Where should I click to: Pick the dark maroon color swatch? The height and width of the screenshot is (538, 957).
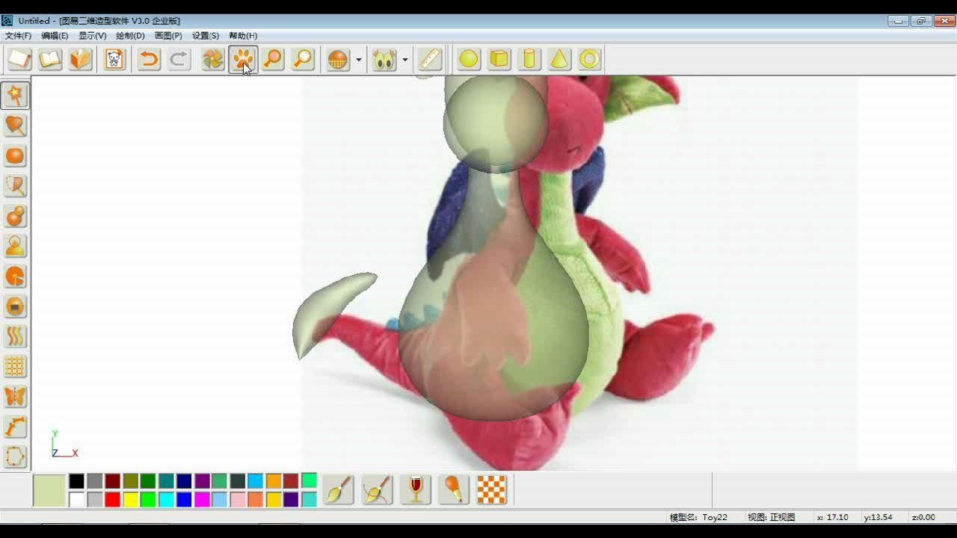point(112,481)
